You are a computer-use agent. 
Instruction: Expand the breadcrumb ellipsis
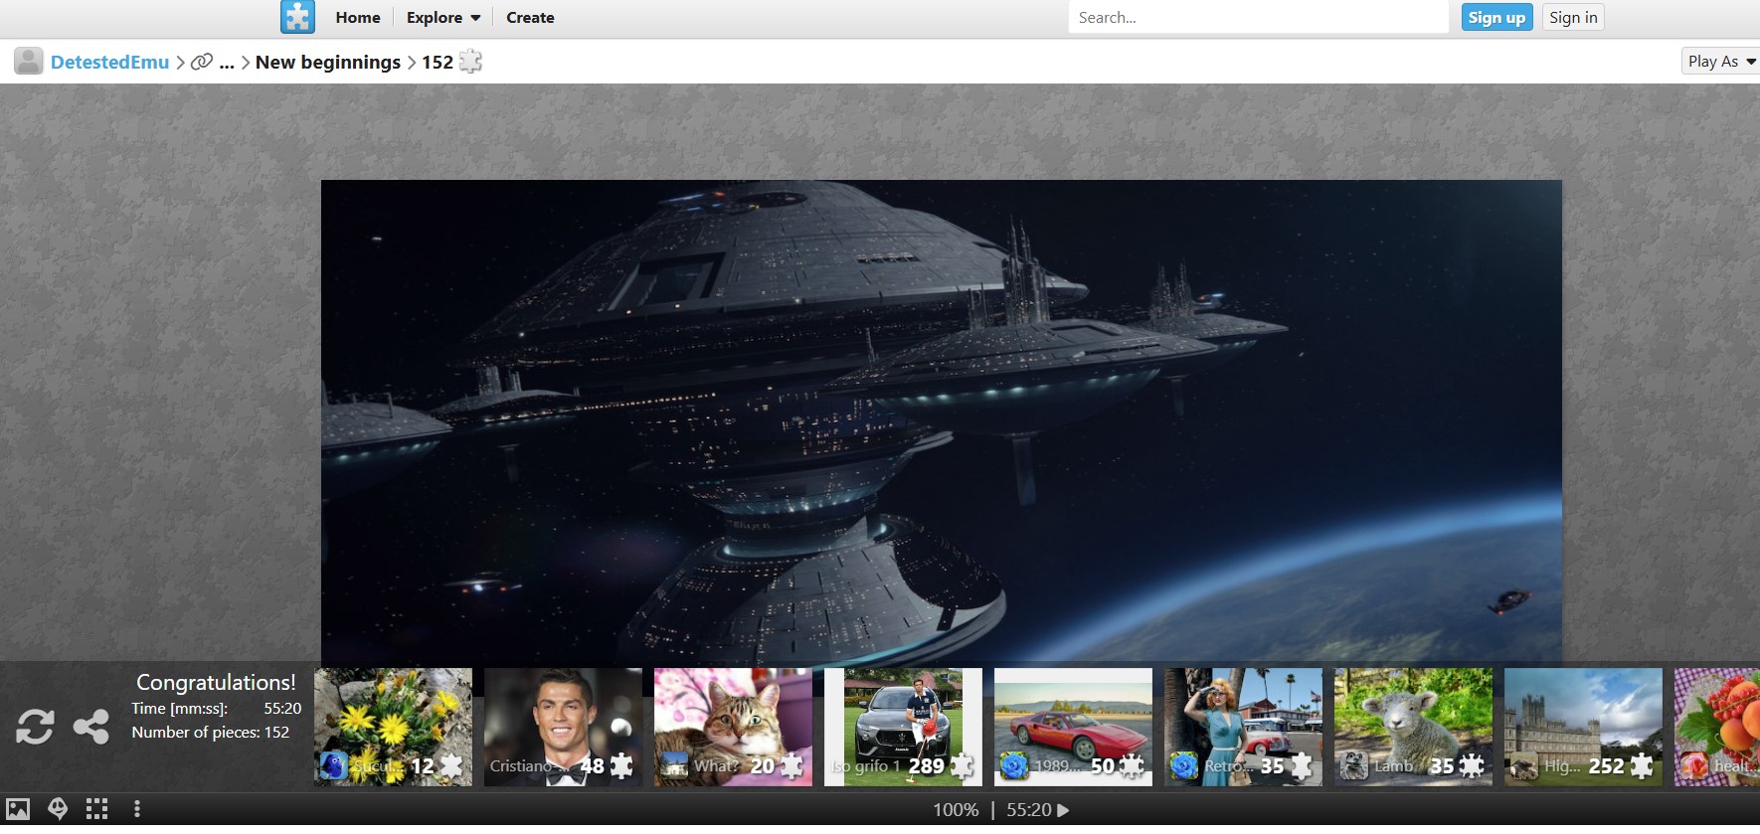pos(227,63)
